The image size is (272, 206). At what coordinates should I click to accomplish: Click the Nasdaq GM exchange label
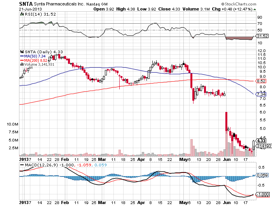tap(97, 4)
